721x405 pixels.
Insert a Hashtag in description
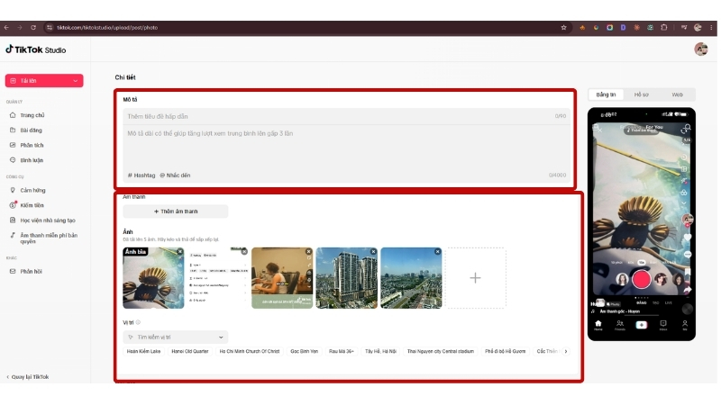coord(141,175)
